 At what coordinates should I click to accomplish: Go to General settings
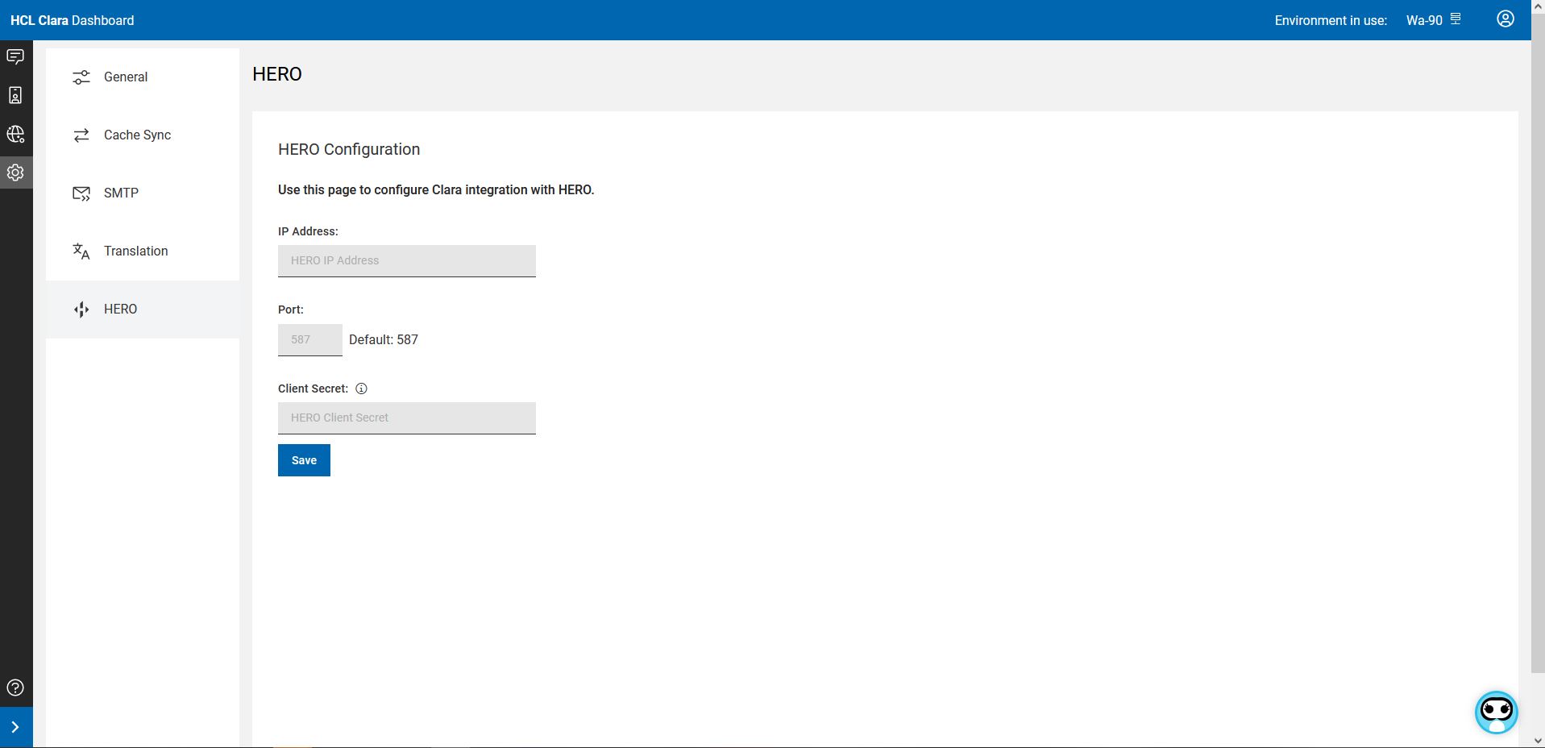coord(143,77)
